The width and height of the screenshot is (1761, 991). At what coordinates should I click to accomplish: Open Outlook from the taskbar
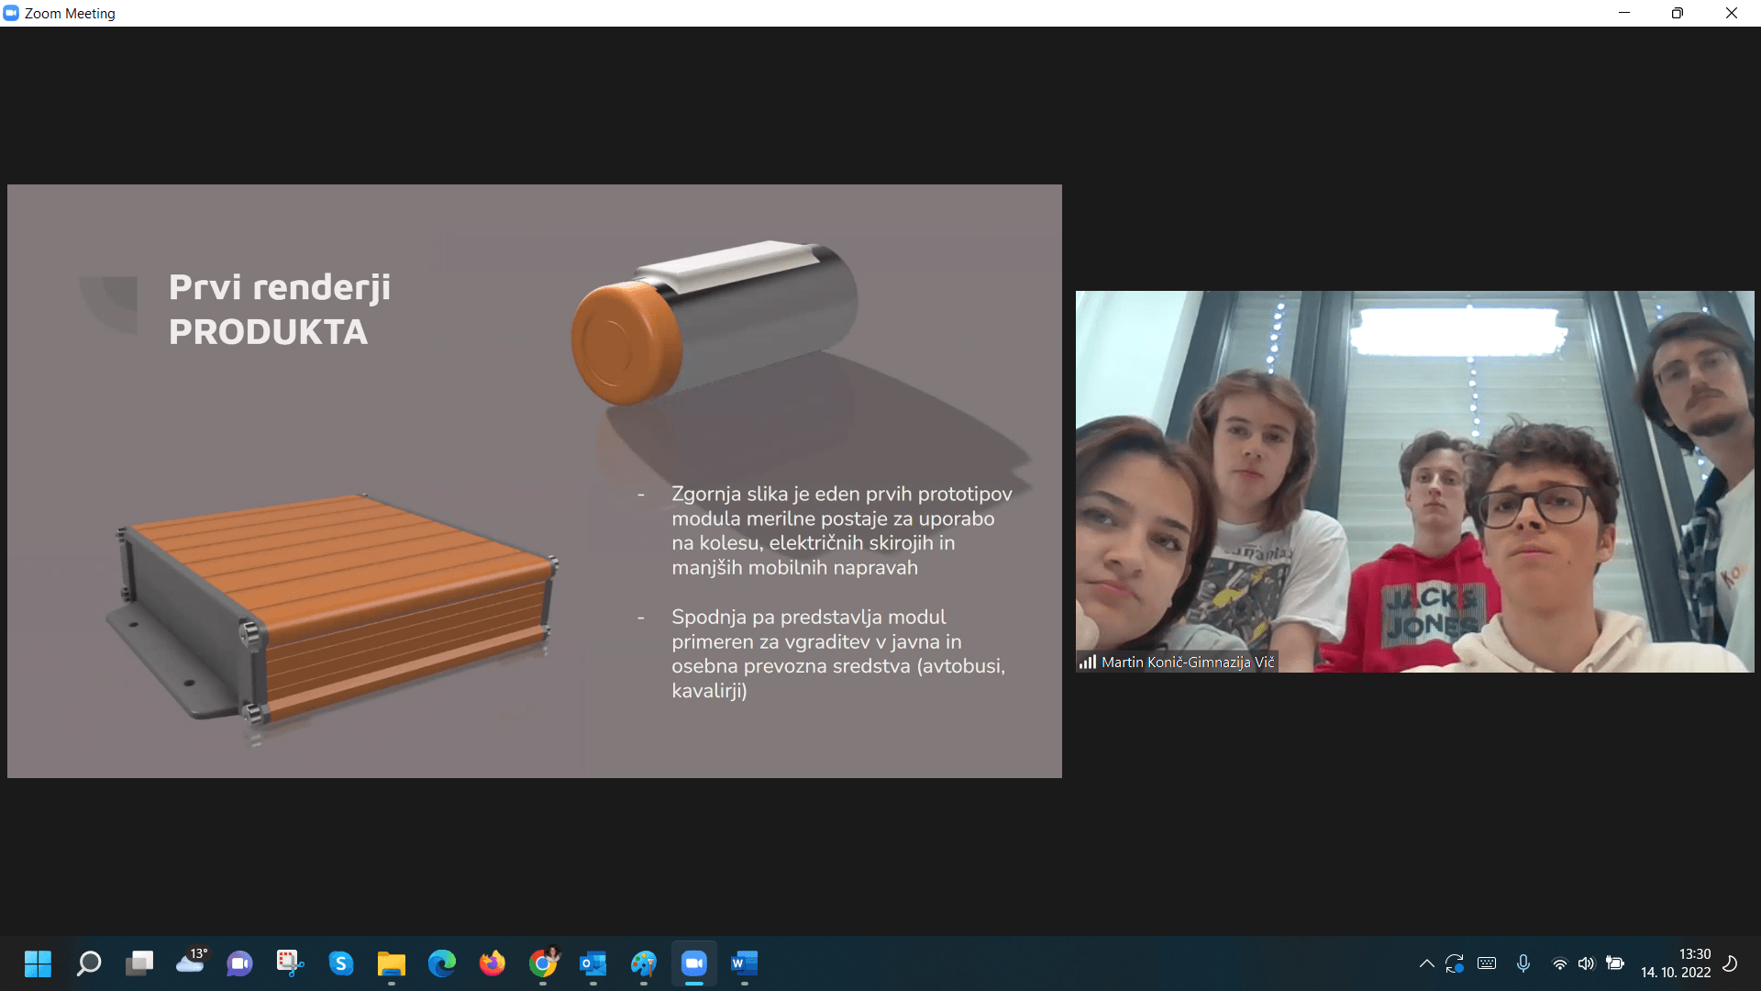coord(593,963)
